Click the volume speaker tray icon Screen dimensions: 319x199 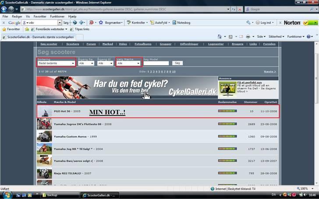click(x=305, y=195)
